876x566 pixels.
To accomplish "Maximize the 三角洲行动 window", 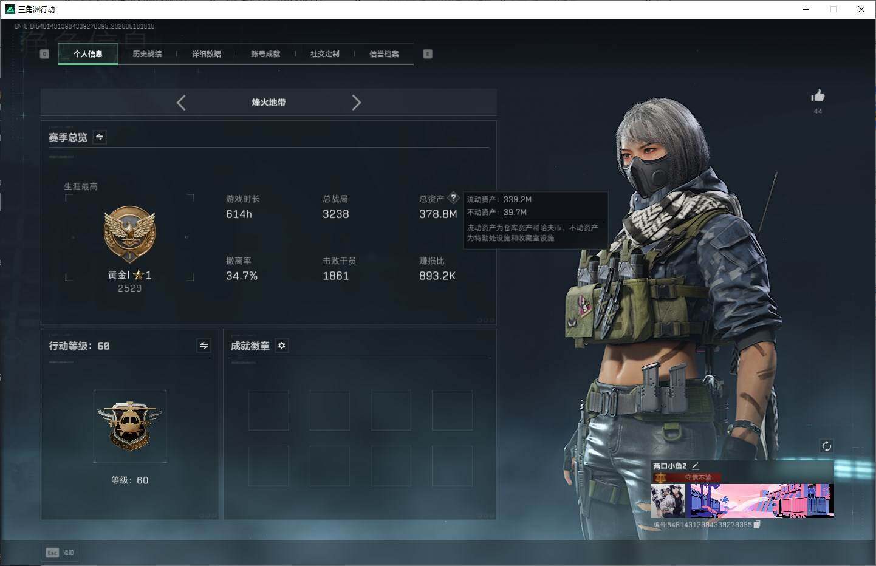I will point(833,9).
